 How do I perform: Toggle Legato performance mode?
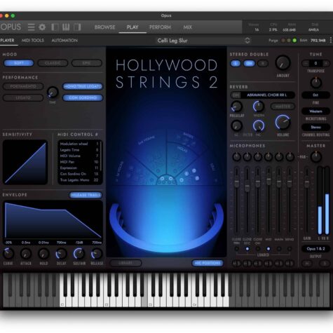(23, 97)
